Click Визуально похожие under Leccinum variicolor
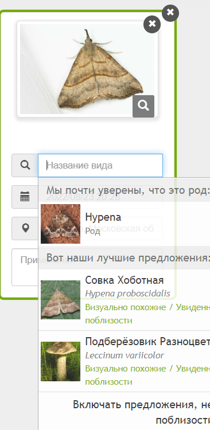The image size is (210, 430). (126, 369)
